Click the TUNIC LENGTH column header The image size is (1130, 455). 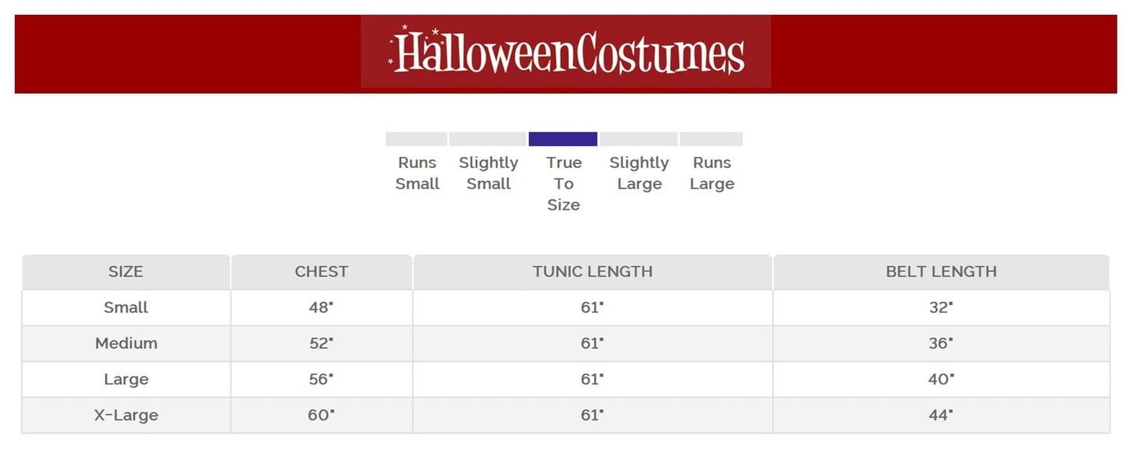pos(592,272)
